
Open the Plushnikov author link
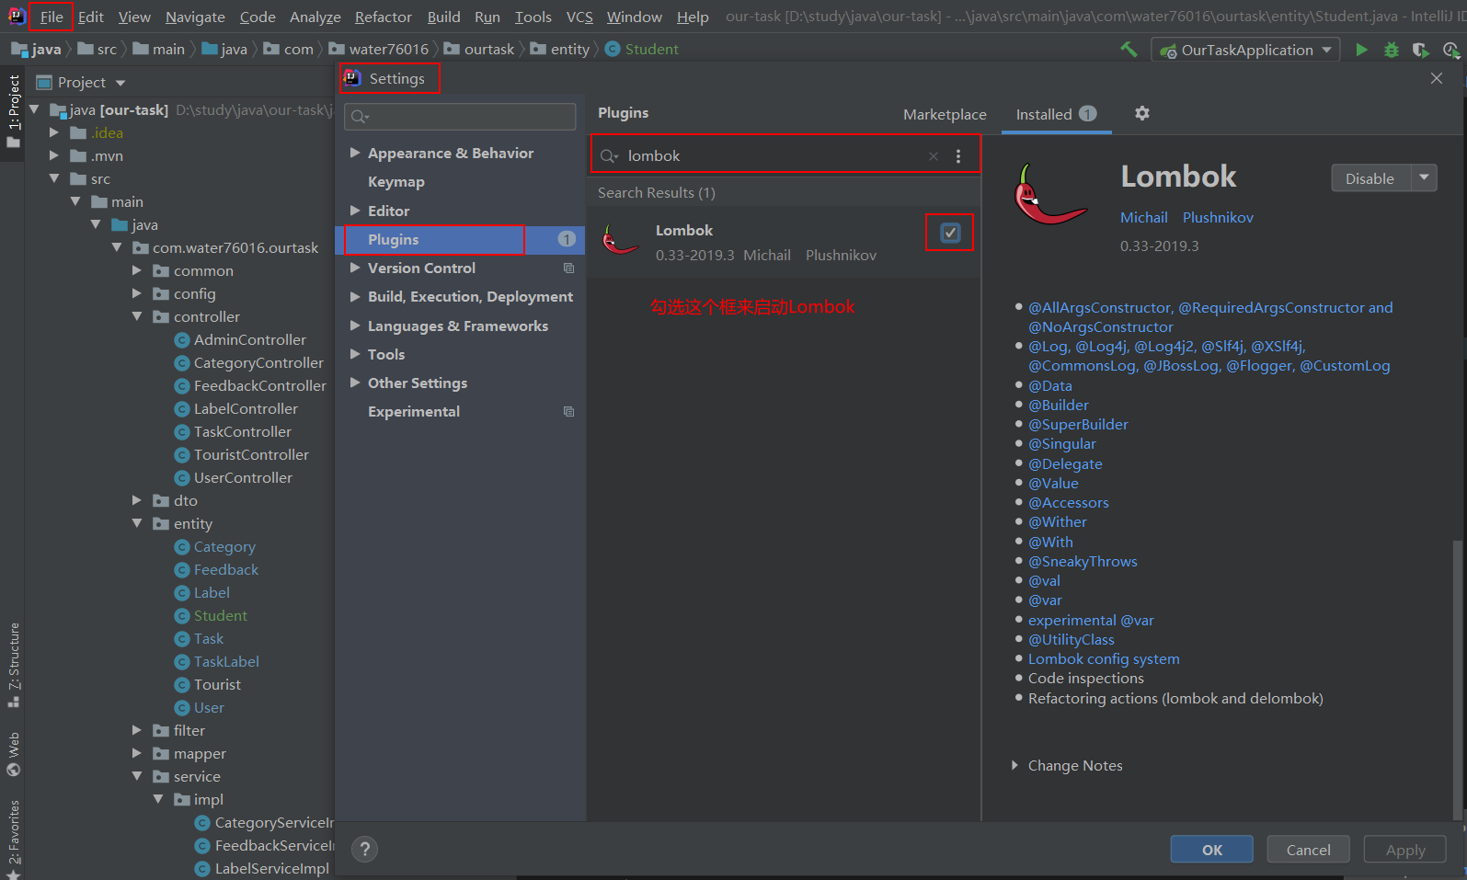click(x=1218, y=218)
